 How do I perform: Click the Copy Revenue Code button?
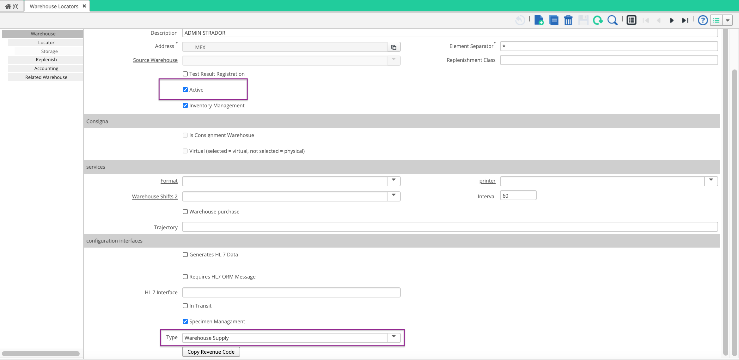211,351
